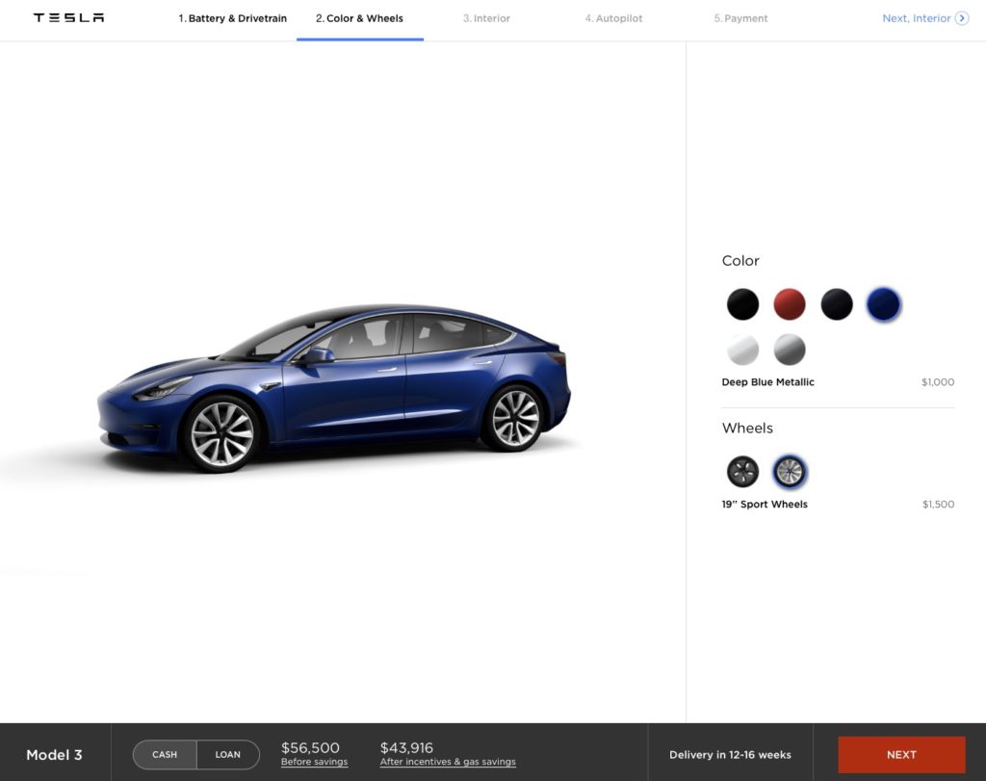986x781 pixels.
Task: Click the $56,500 price
Action: [310, 747]
